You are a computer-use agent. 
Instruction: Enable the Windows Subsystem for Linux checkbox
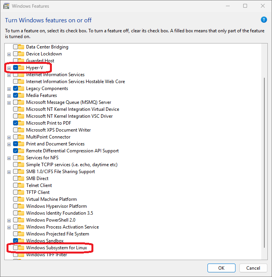pos(15,248)
